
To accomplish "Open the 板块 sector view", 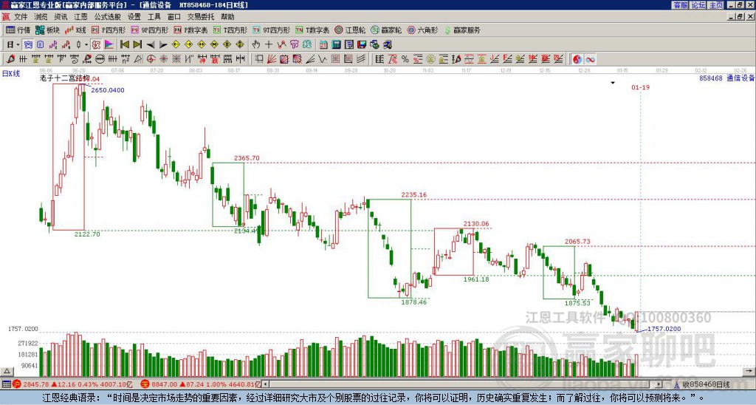I will click(47, 30).
